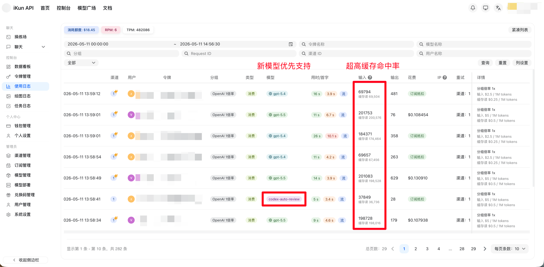Viewport: 544px width, 267px height.
Task: Click the 兑换码管理 gift icon
Action: click(x=8, y=195)
